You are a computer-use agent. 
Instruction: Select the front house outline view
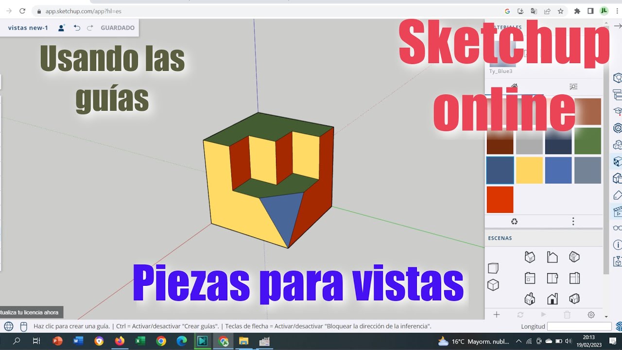552,257
